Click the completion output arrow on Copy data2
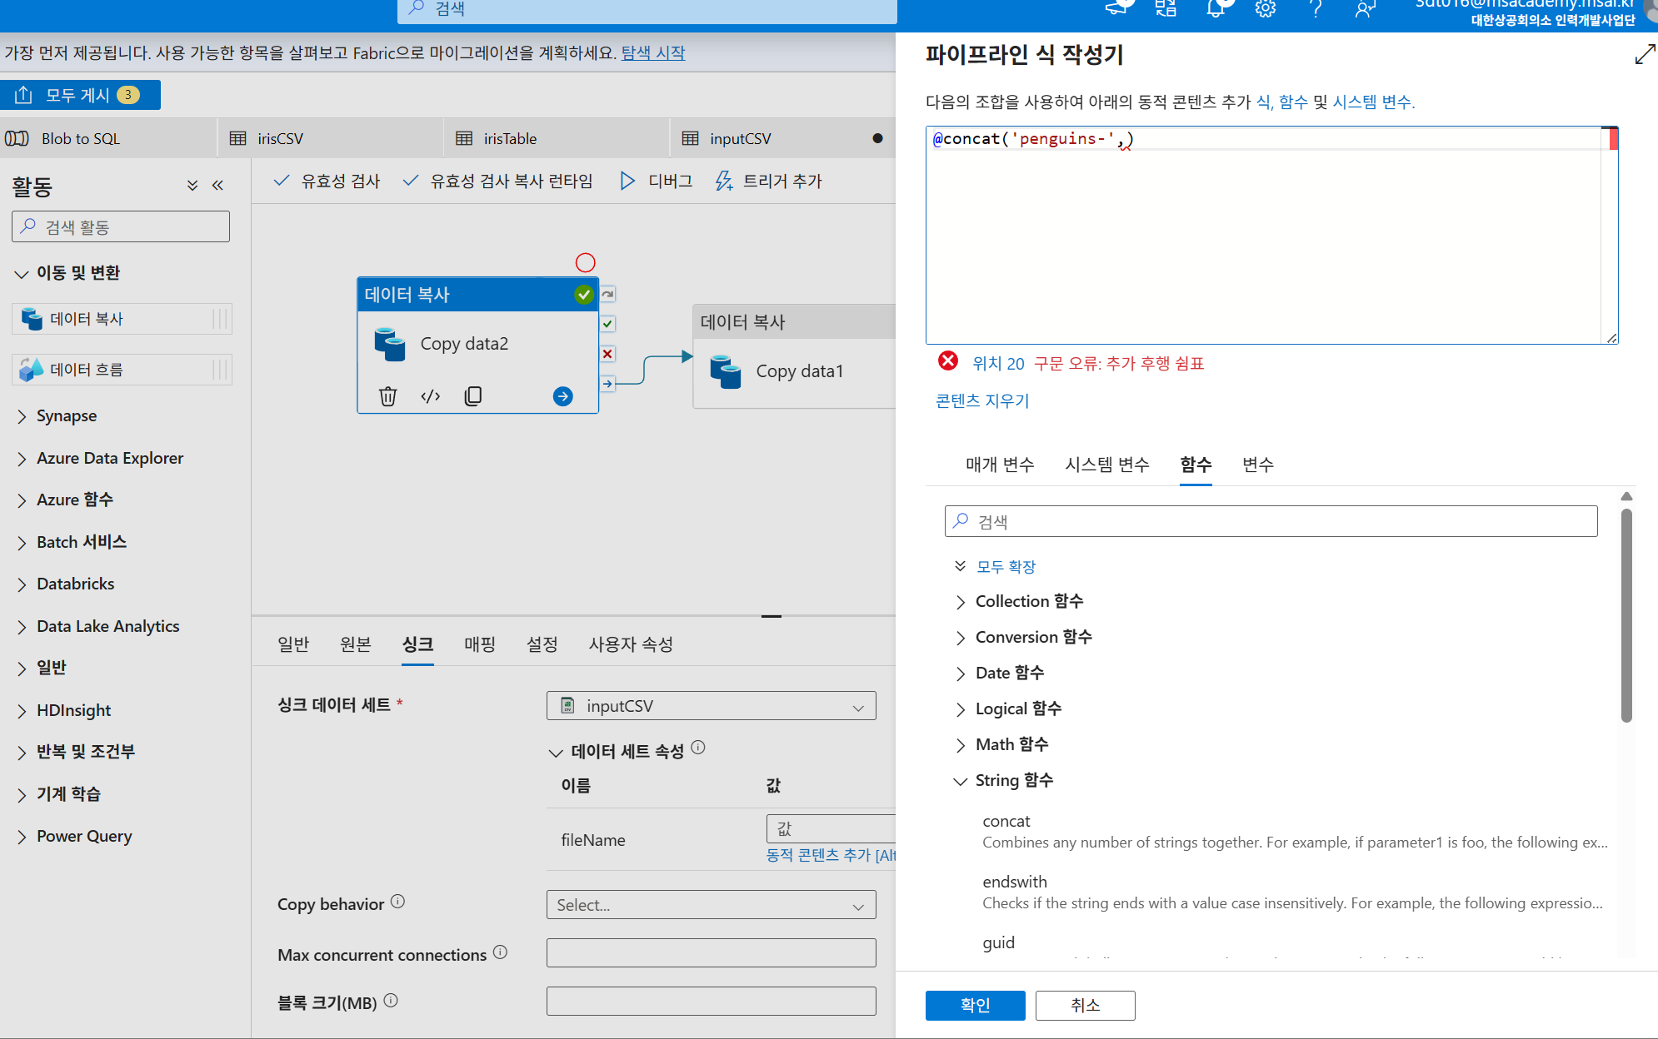This screenshot has width=1658, height=1039. coord(607,384)
